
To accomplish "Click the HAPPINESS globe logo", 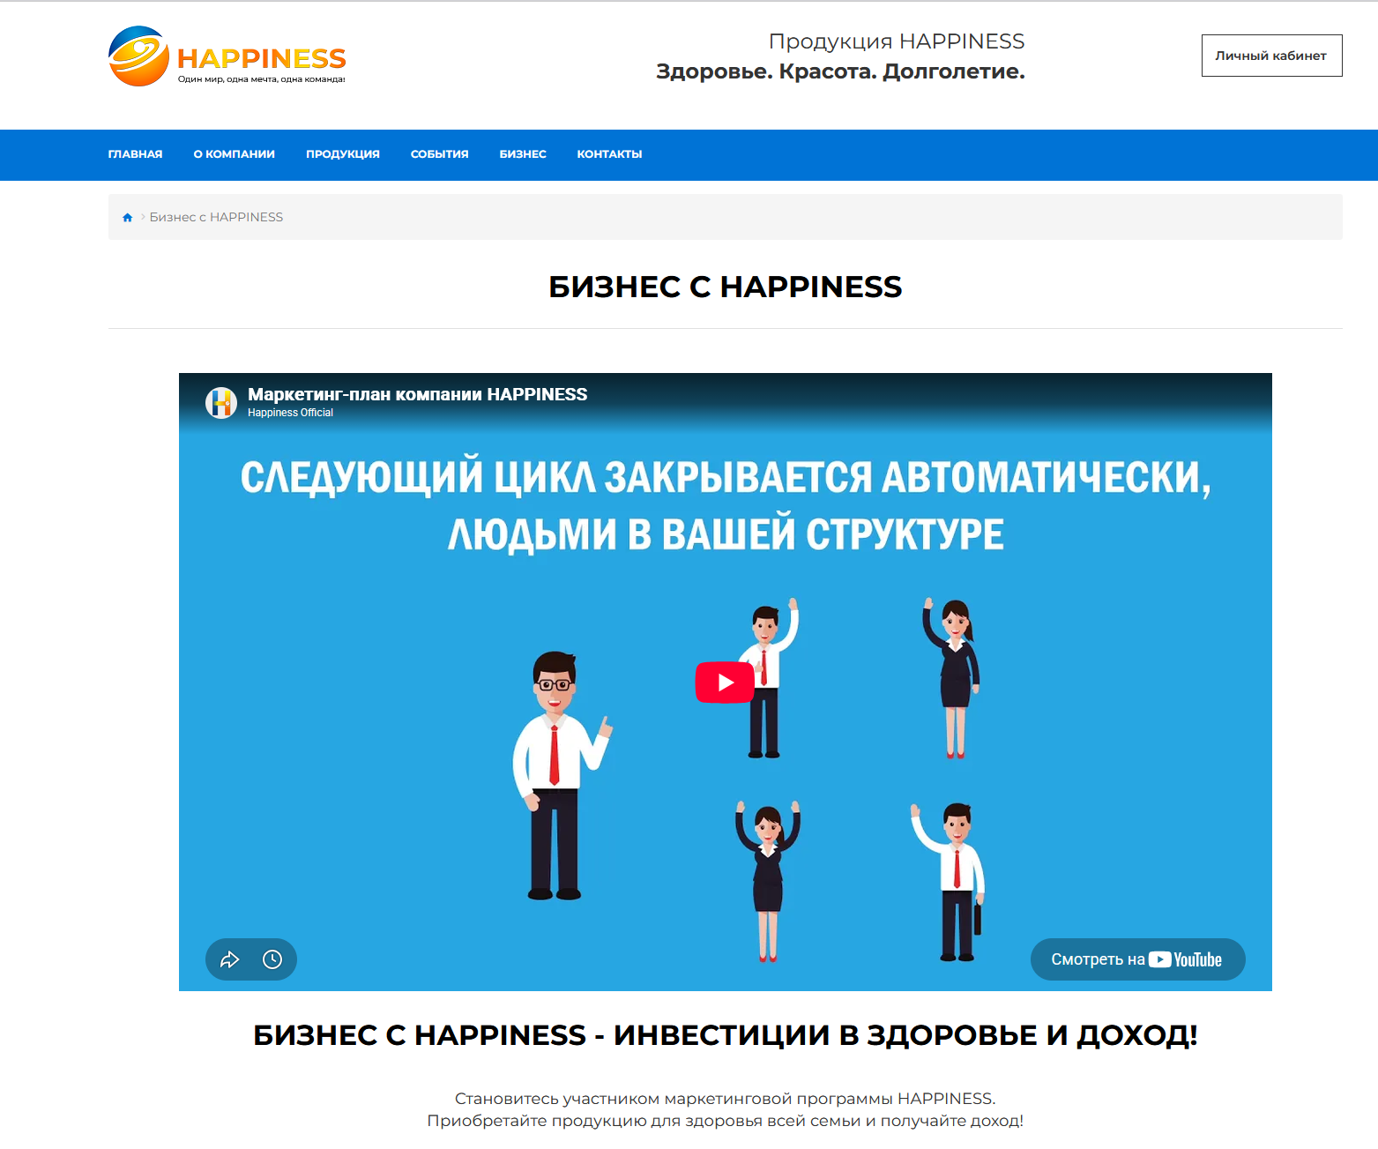I will coord(138,56).
